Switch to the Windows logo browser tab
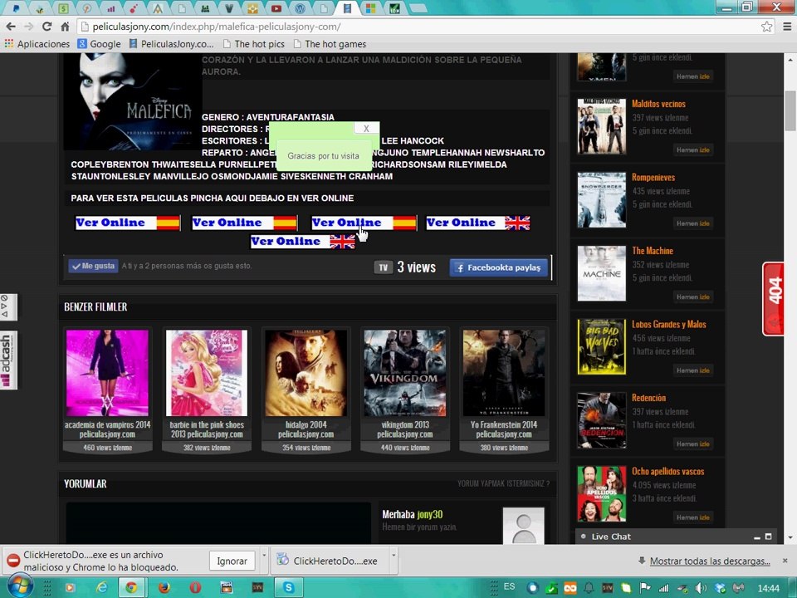Screen dimensions: 797x598 coord(370,8)
